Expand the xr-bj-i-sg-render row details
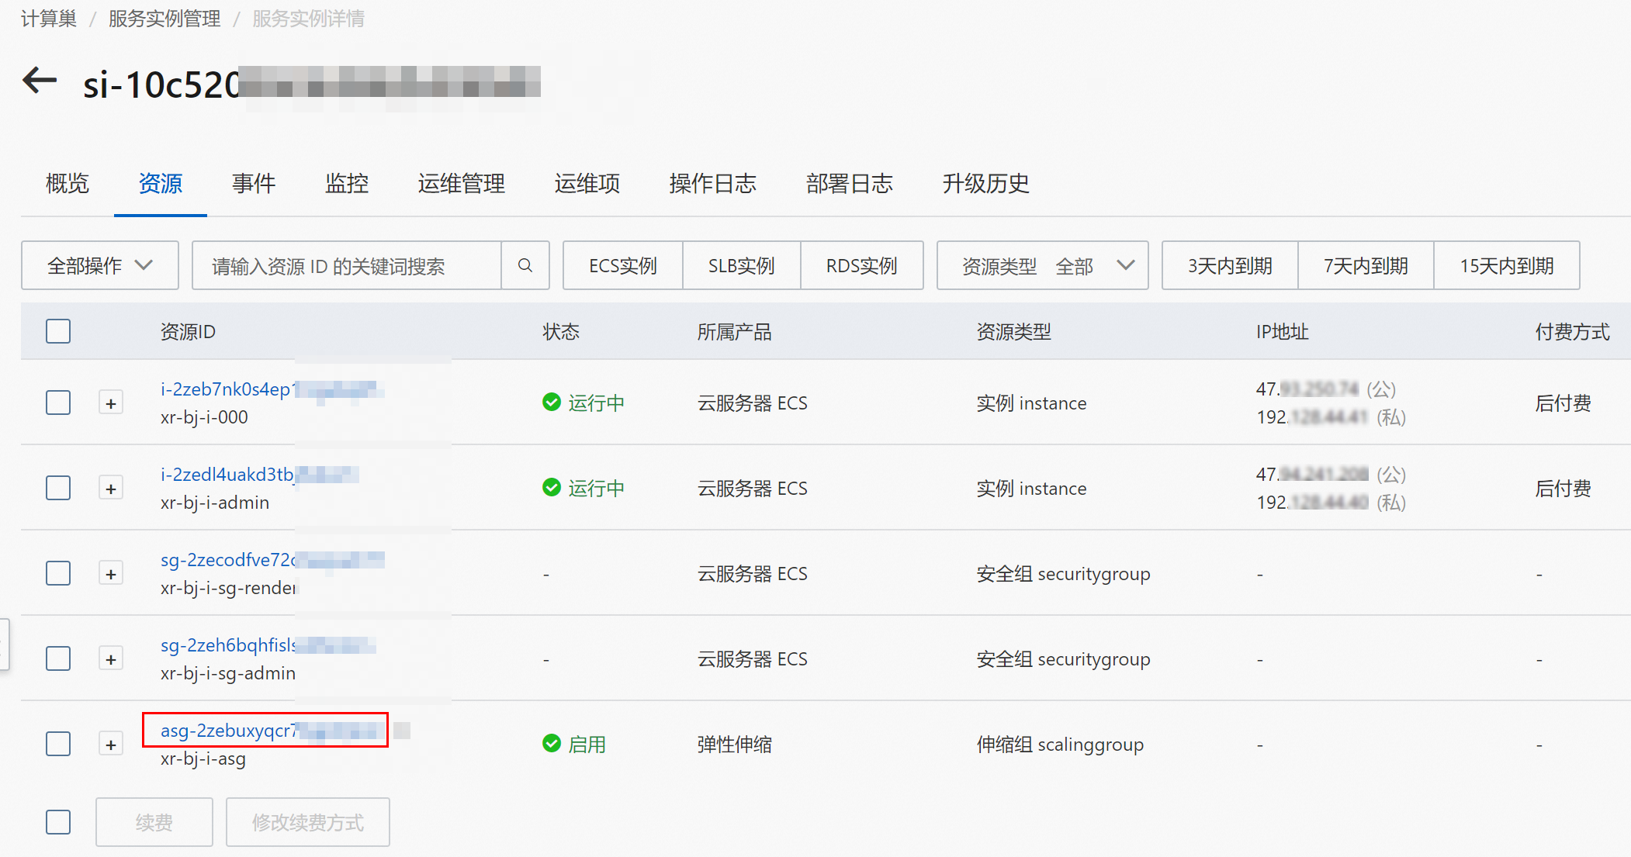This screenshot has width=1631, height=857. [x=111, y=574]
